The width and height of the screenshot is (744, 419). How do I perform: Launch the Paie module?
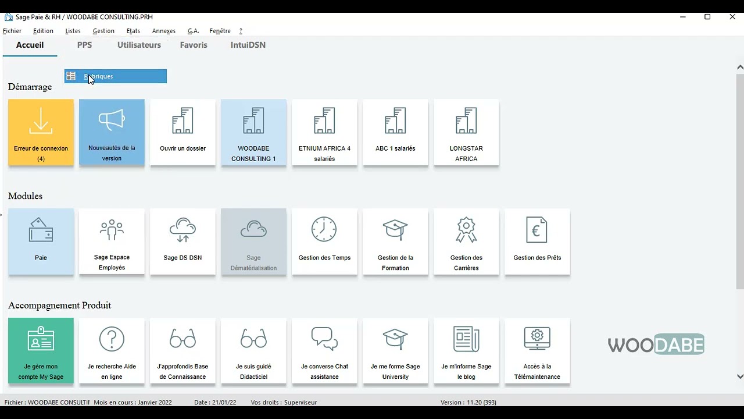[x=41, y=242]
